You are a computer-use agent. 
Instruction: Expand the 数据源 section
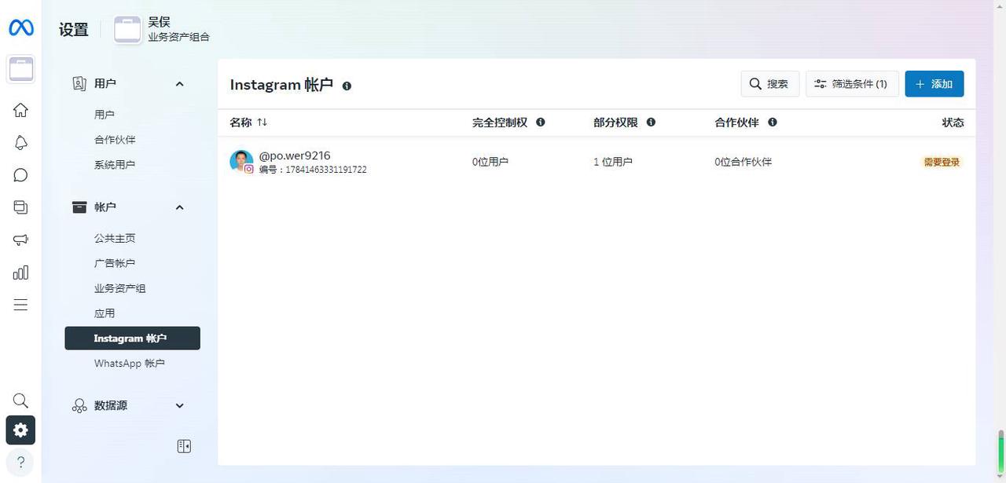tap(179, 405)
